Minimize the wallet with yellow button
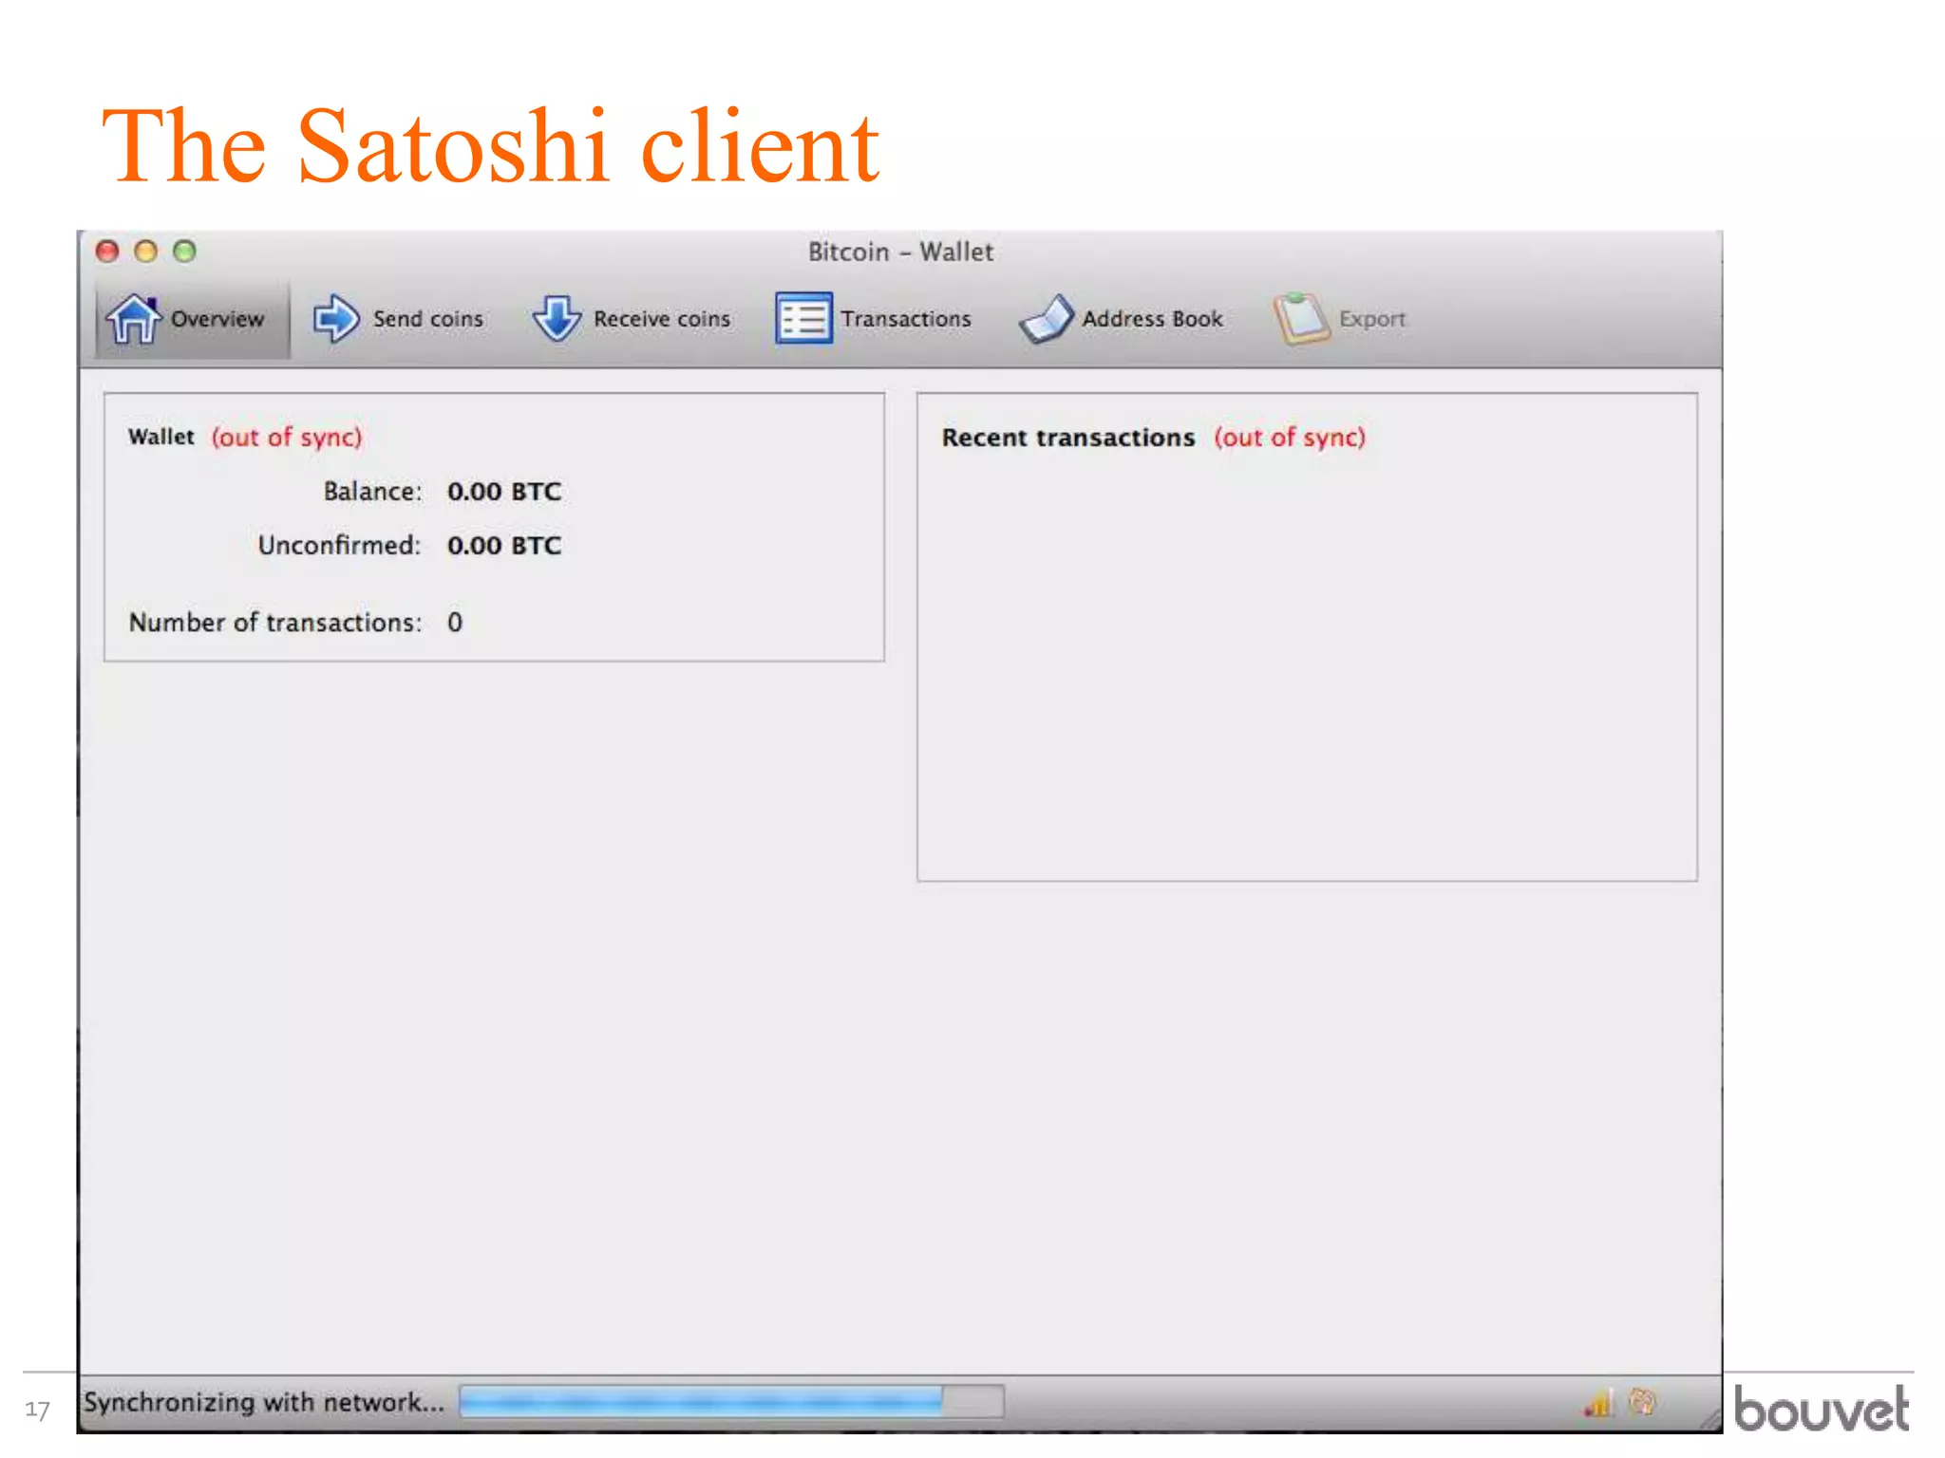1945x1458 pixels. tap(146, 251)
